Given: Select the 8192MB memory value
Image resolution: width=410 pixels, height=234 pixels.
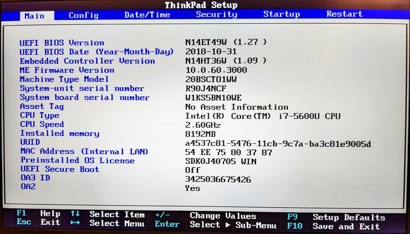Looking at the screenshot, I should coord(201,134).
